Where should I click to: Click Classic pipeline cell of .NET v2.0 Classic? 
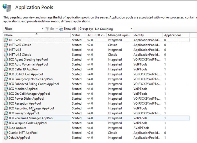(x=112, y=45)
